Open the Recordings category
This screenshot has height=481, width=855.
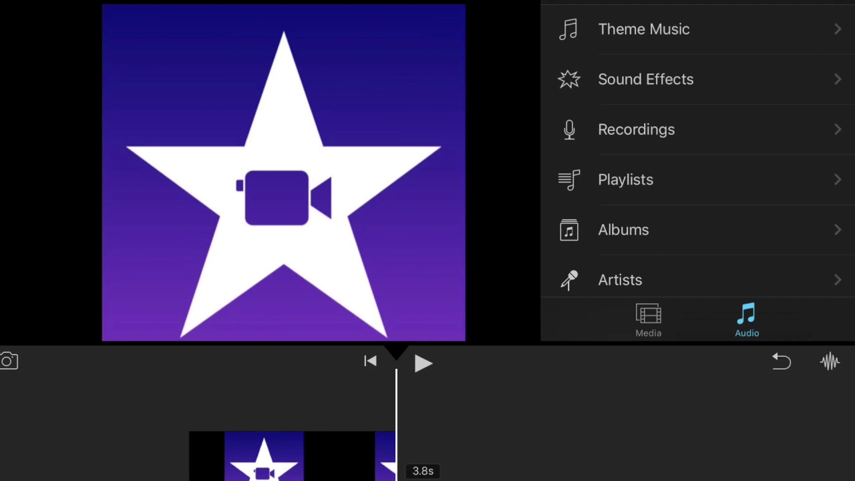(x=697, y=130)
